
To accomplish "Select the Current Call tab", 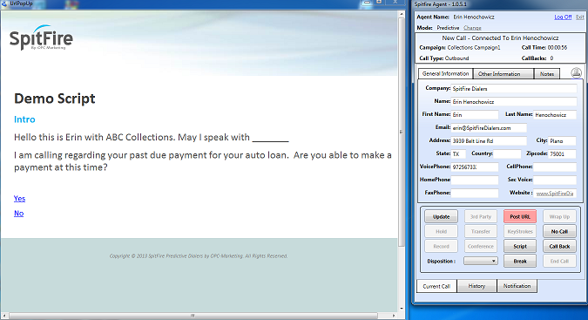I will pos(436,286).
